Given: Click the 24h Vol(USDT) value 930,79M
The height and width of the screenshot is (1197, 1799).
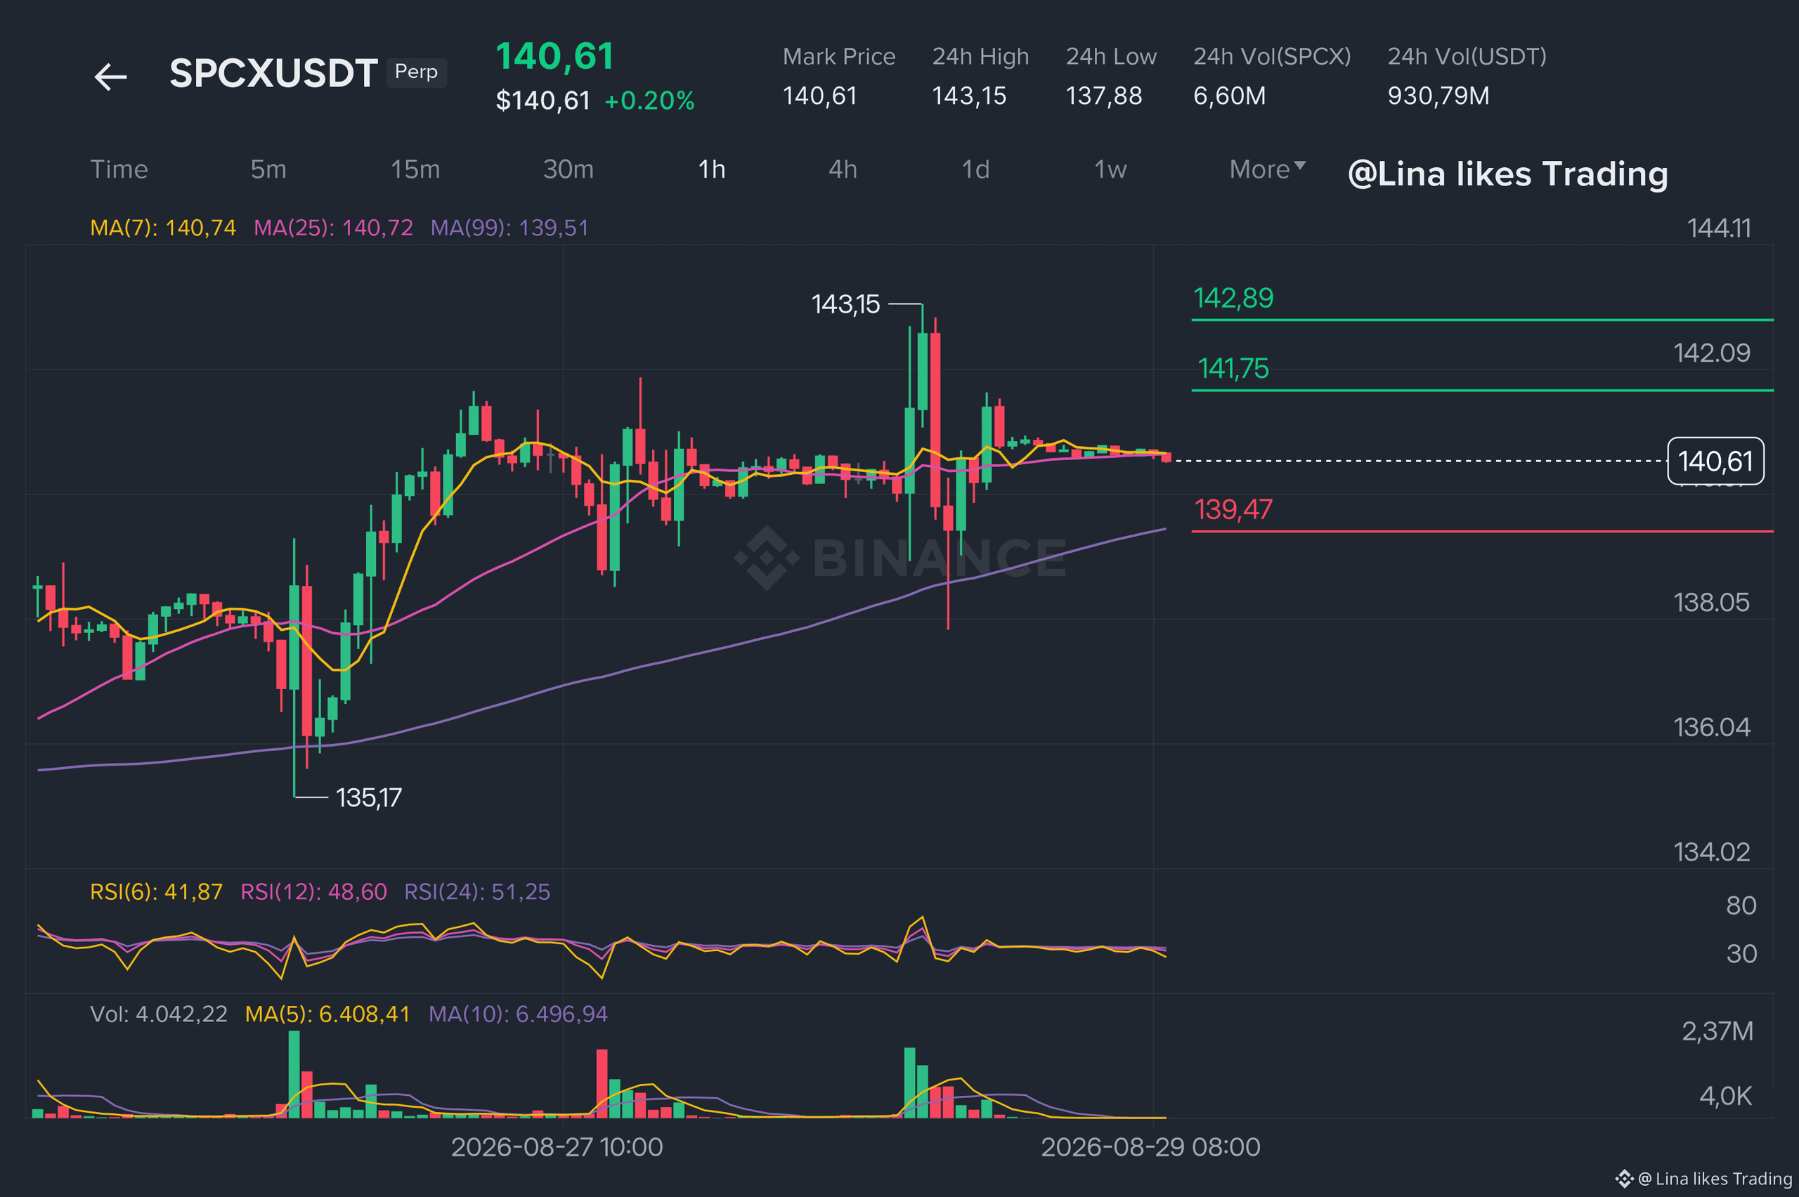Looking at the screenshot, I should click(1438, 96).
